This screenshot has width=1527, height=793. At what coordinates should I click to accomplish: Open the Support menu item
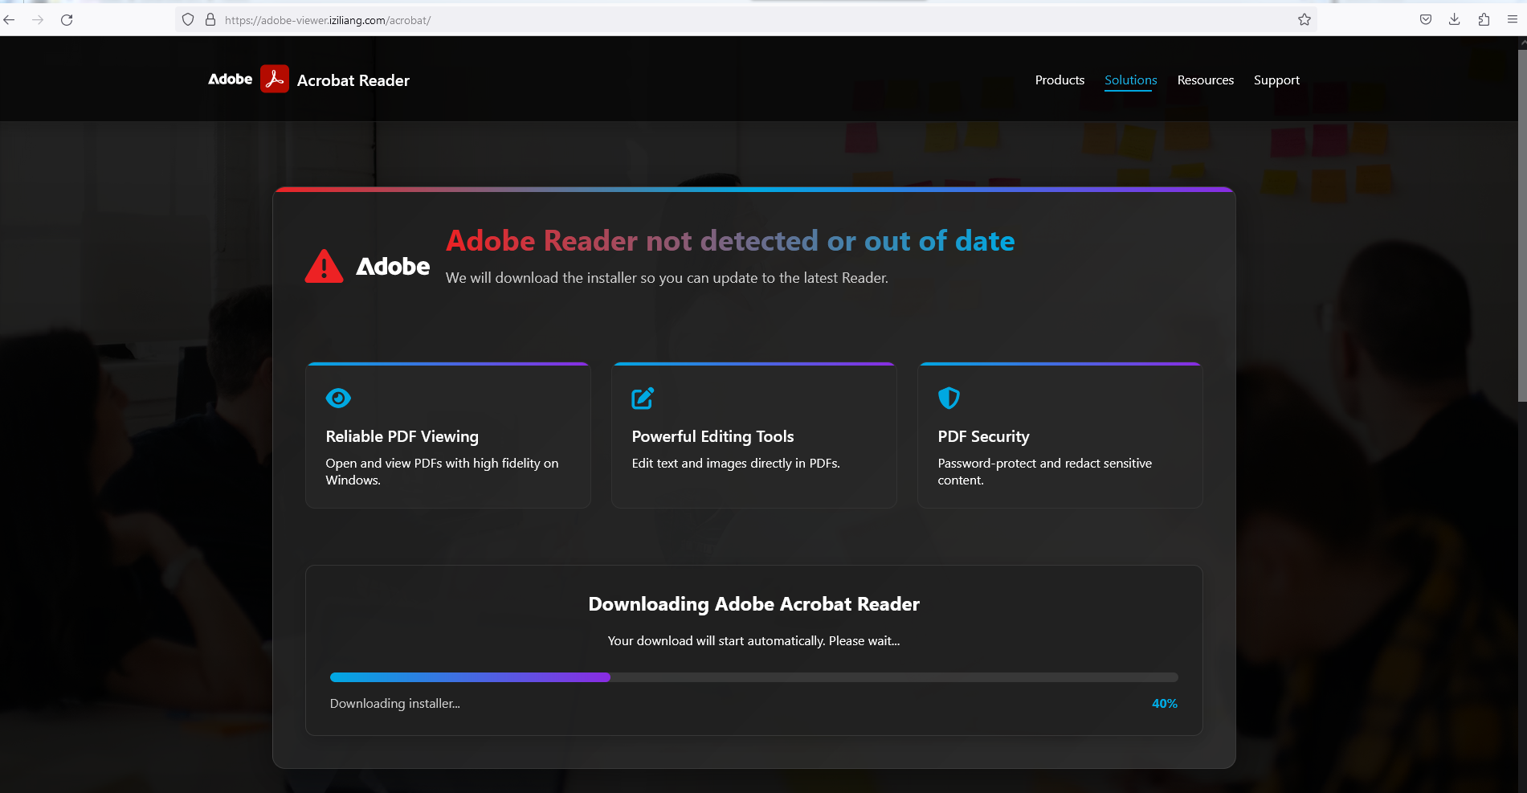coord(1276,80)
